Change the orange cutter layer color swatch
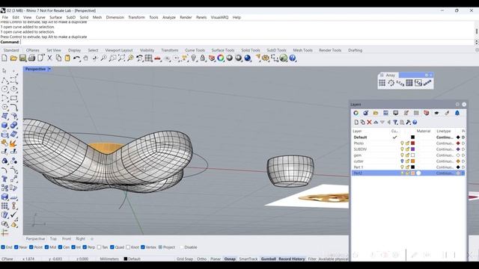Image resolution: width=479 pixels, height=269 pixels. tap(412, 161)
